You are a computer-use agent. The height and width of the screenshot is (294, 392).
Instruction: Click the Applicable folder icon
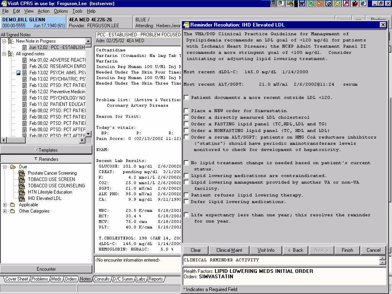(12, 205)
